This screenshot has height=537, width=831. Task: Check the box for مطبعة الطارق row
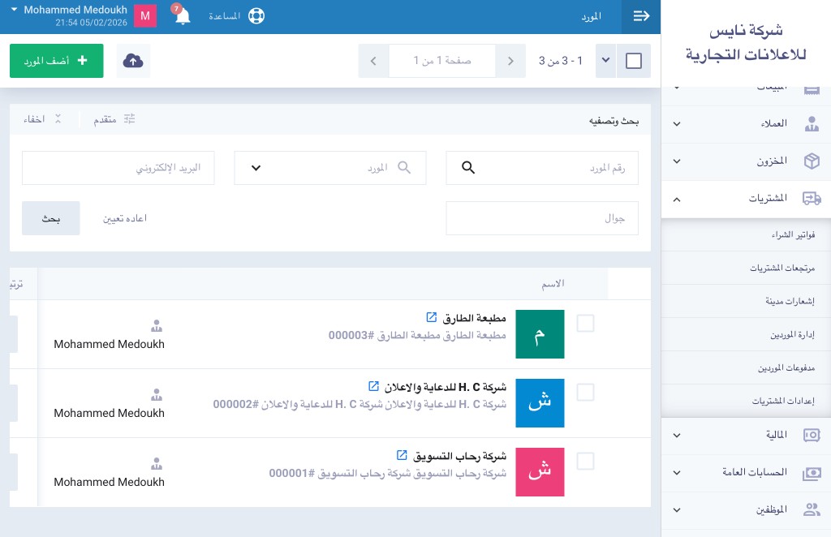pos(585,324)
